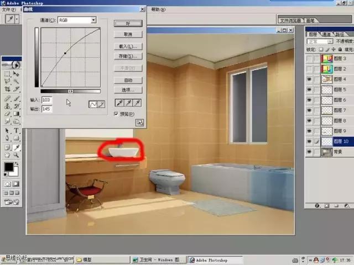Select the Crop tool

click(7, 89)
